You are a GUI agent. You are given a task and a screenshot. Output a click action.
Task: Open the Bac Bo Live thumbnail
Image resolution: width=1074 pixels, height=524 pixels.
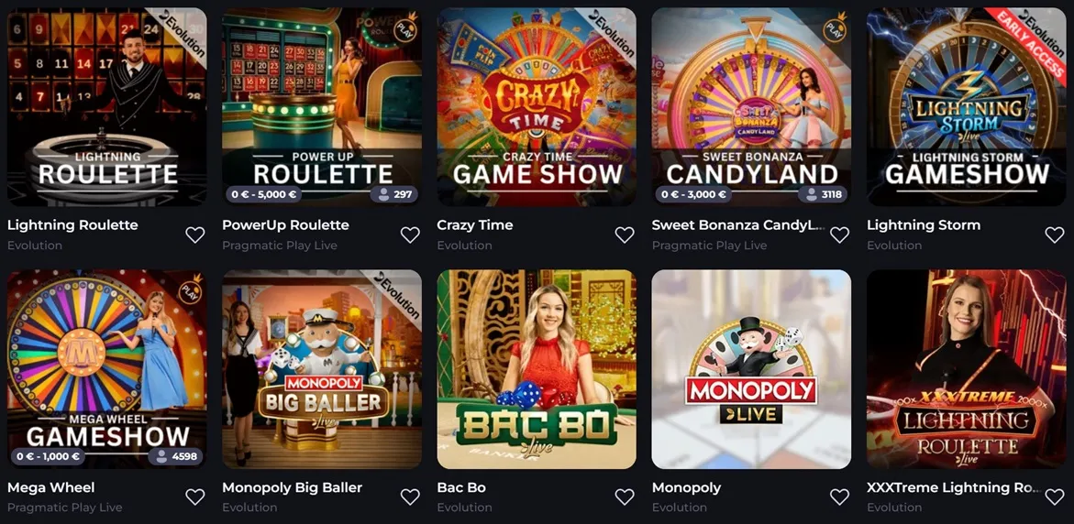pyautogui.click(x=537, y=368)
